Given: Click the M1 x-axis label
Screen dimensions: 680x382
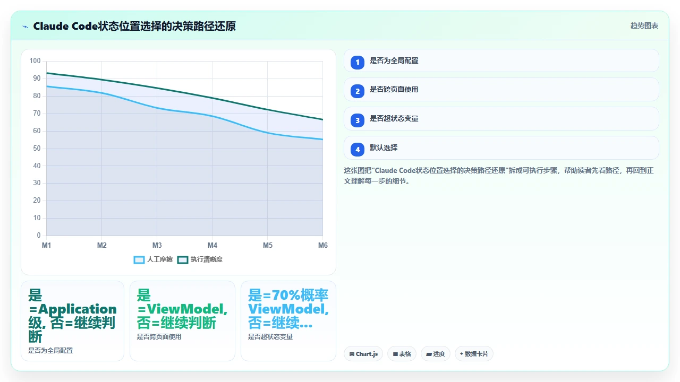Looking at the screenshot, I should [x=47, y=245].
